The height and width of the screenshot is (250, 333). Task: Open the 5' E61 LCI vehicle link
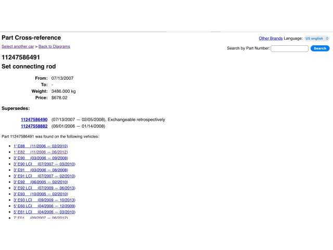coord(44,212)
